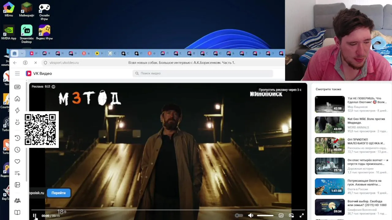Go back in the browser
The height and width of the screenshot is (220, 392).
tap(15, 63)
